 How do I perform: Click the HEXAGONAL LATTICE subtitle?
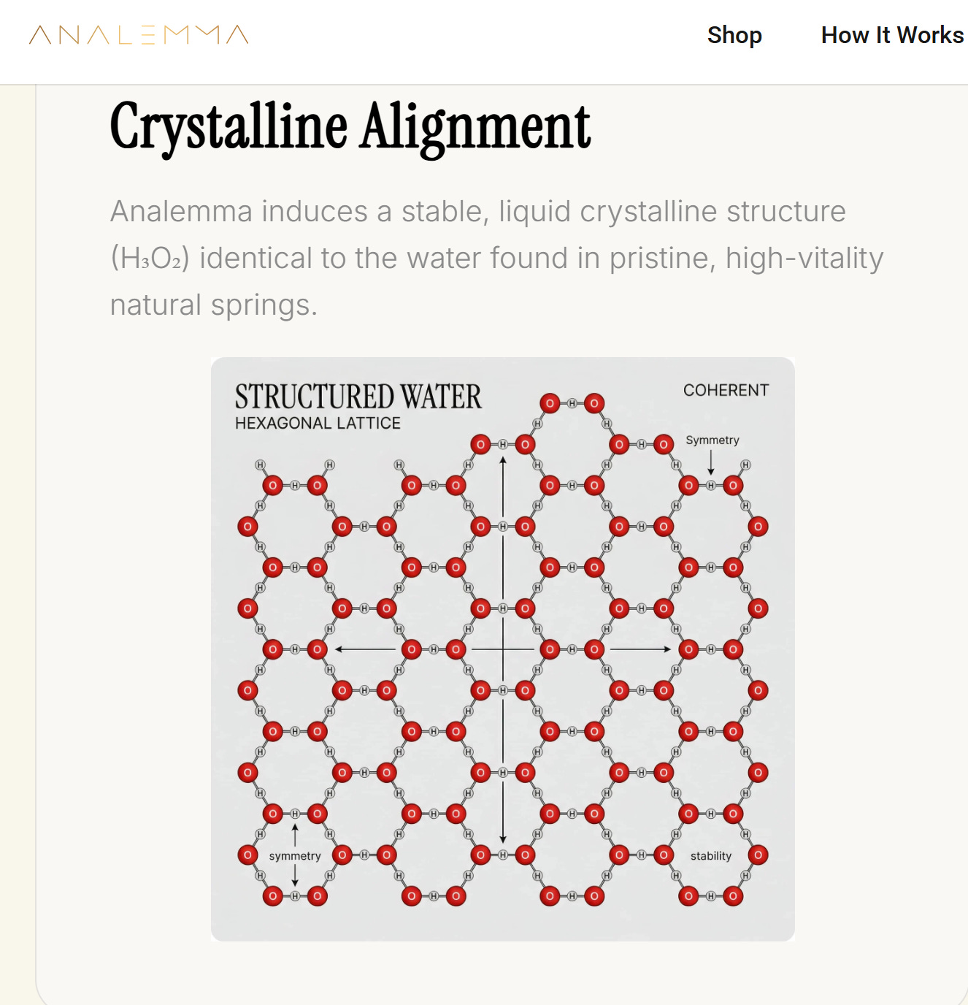[x=318, y=424]
